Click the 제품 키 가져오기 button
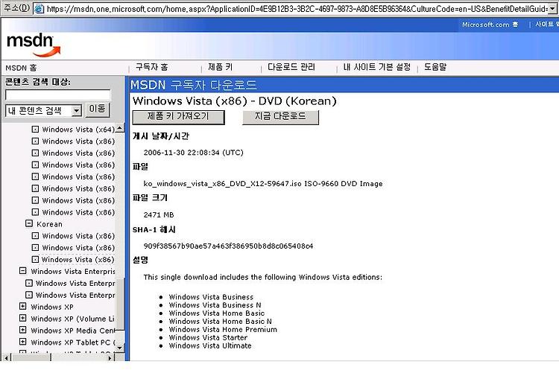This screenshot has width=559, height=373. pyautogui.click(x=178, y=117)
